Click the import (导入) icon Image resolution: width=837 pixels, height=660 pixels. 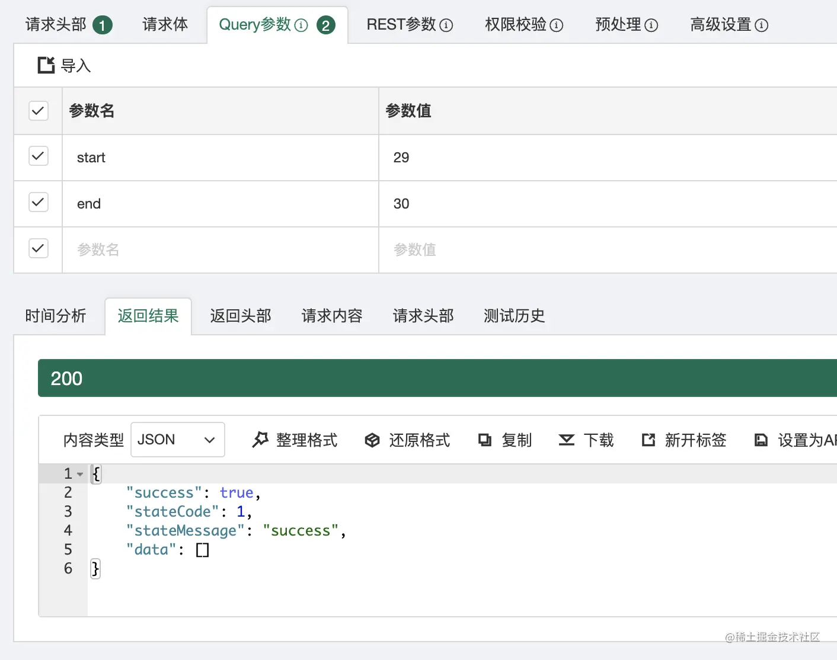coord(46,65)
